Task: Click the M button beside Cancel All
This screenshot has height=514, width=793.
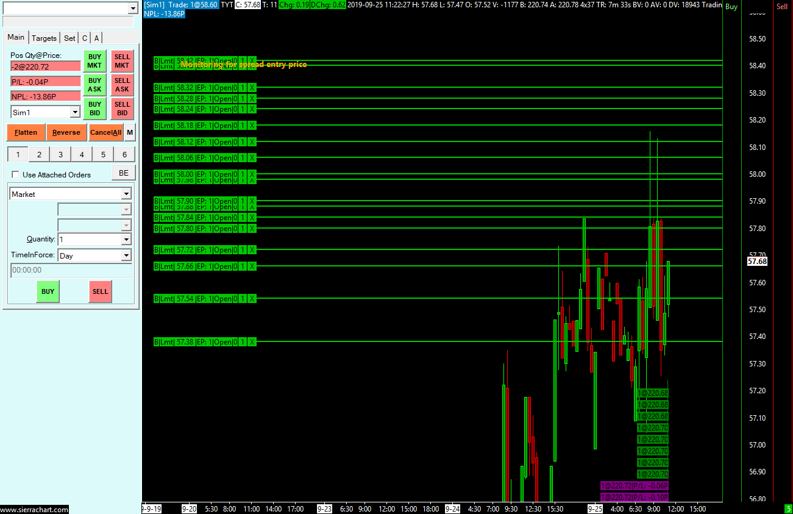Action: tap(130, 132)
